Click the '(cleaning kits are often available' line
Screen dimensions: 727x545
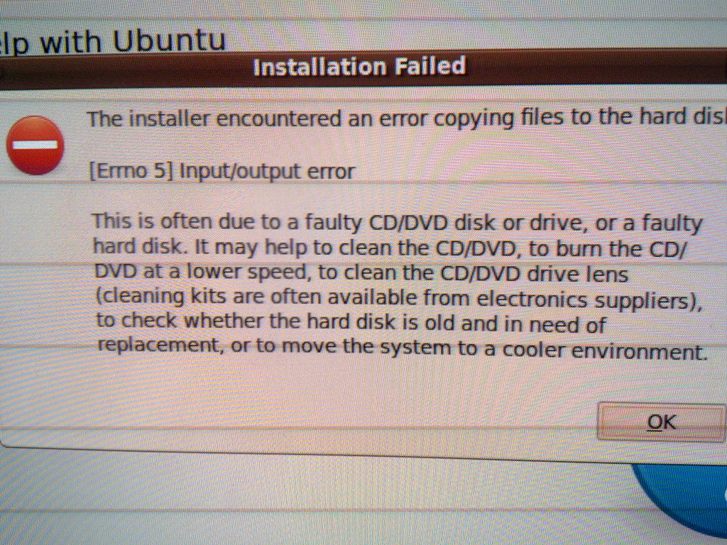[399, 299]
